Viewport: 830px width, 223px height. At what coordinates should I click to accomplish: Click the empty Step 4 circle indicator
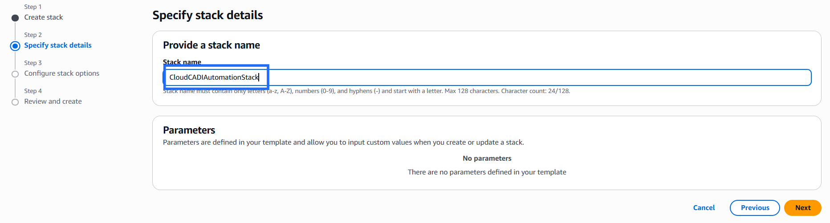(15, 102)
